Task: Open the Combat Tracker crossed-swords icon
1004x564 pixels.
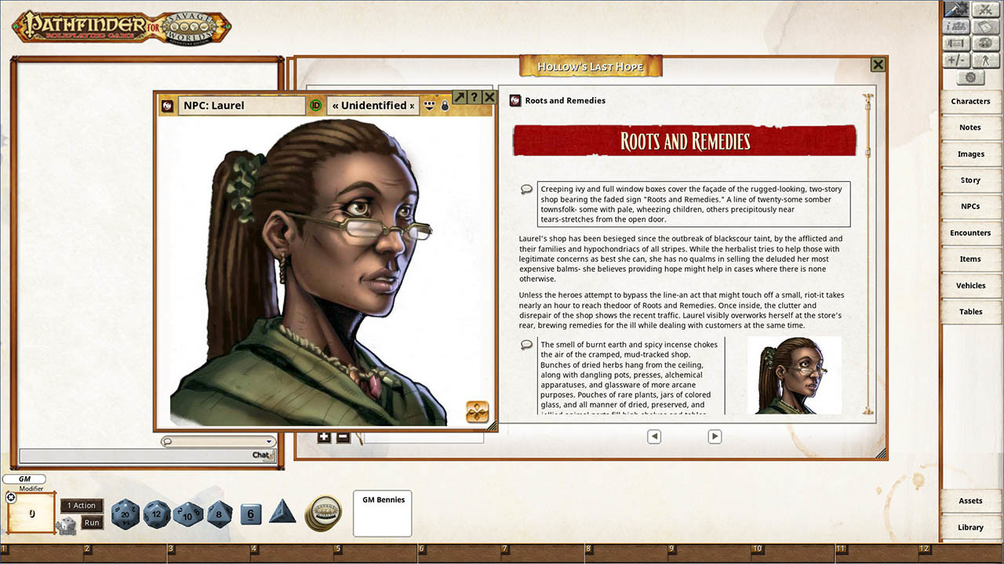Action: tap(984, 9)
